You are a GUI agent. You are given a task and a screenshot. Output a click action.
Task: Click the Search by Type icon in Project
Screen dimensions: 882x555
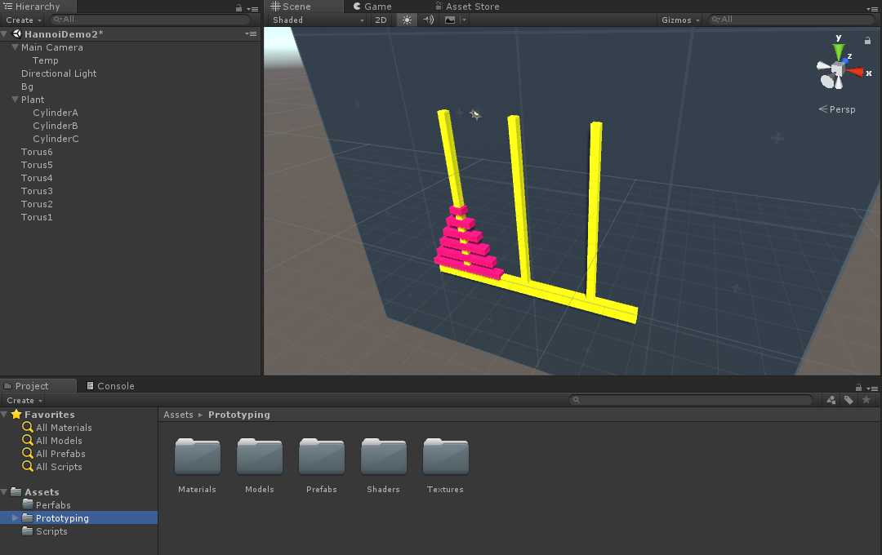(x=831, y=400)
